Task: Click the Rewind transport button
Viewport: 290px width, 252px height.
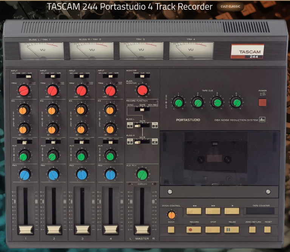Action: point(194,211)
